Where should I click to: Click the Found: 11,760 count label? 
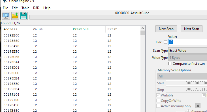point(11,23)
